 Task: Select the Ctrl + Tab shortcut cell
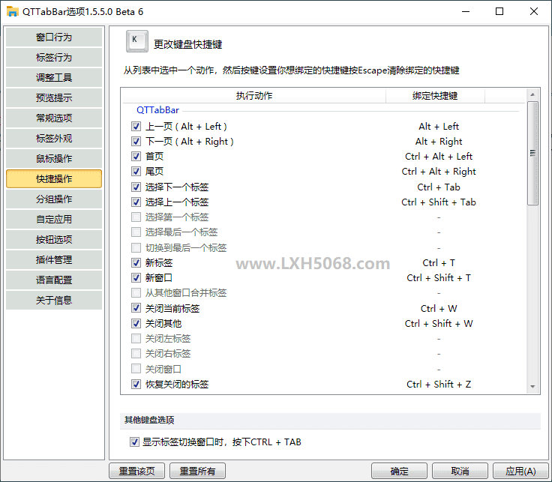(439, 187)
